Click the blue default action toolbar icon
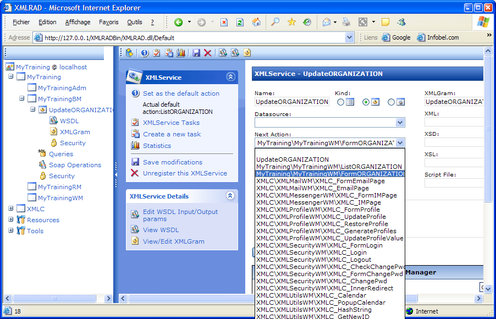 point(145,53)
